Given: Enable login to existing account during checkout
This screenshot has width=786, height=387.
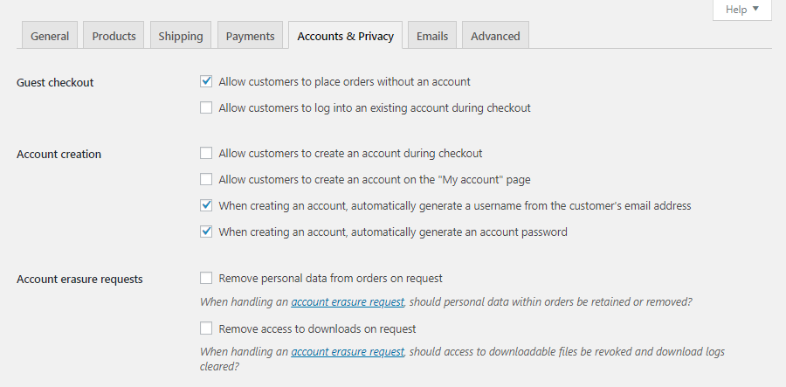Looking at the screenshot, I should click(206, 108).
